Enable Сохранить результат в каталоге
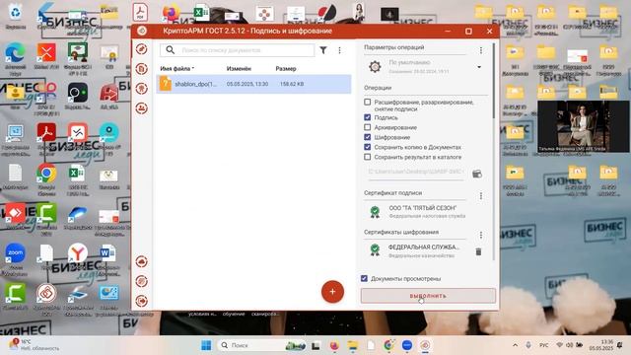 coord(367,157)
